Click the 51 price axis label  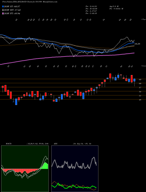pos(140,96)
